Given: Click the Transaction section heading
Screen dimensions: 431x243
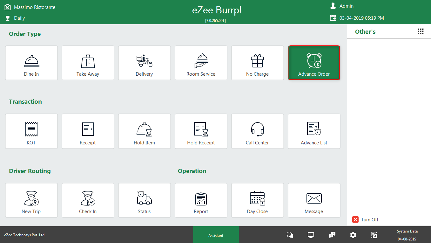Looking at the screenshot, I should pos(25,102).
